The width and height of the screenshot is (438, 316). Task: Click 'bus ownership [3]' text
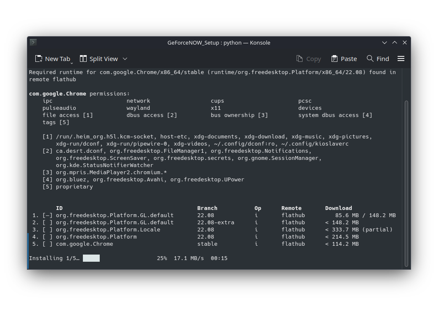pyautogui.click(x=239, y=115)
